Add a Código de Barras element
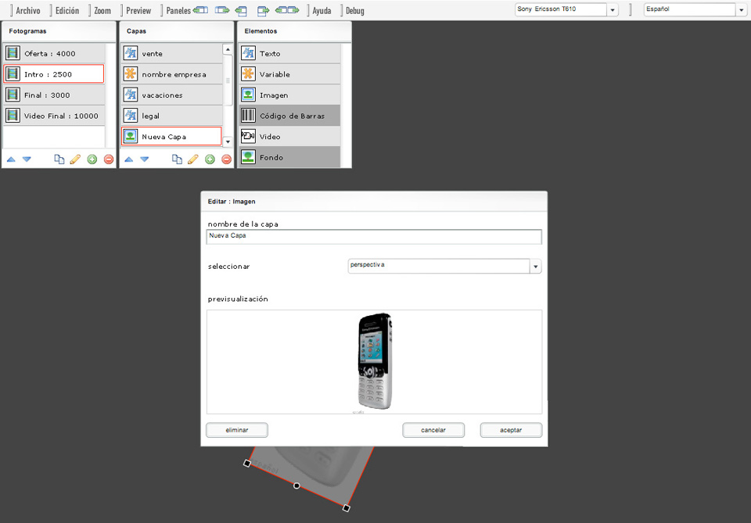 290,116
